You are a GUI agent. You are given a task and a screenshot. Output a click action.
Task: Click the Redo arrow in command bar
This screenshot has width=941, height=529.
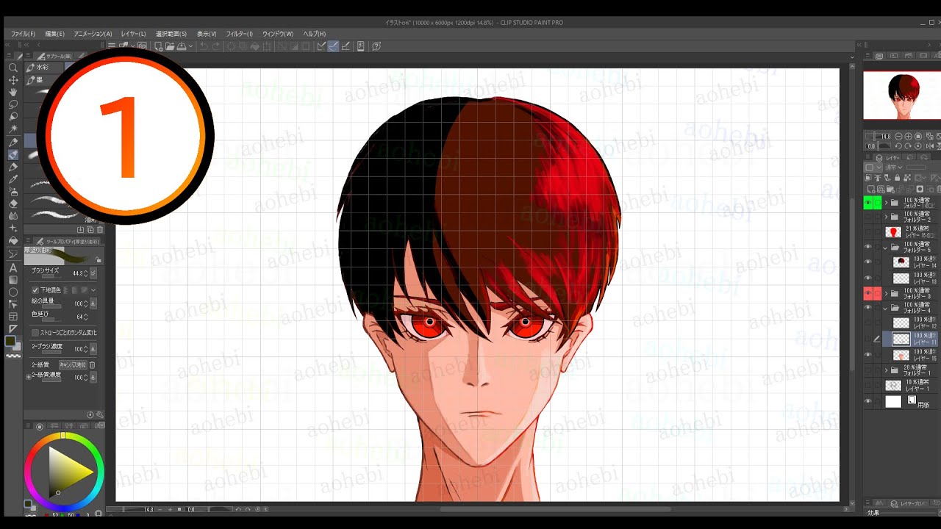(216, 46)
